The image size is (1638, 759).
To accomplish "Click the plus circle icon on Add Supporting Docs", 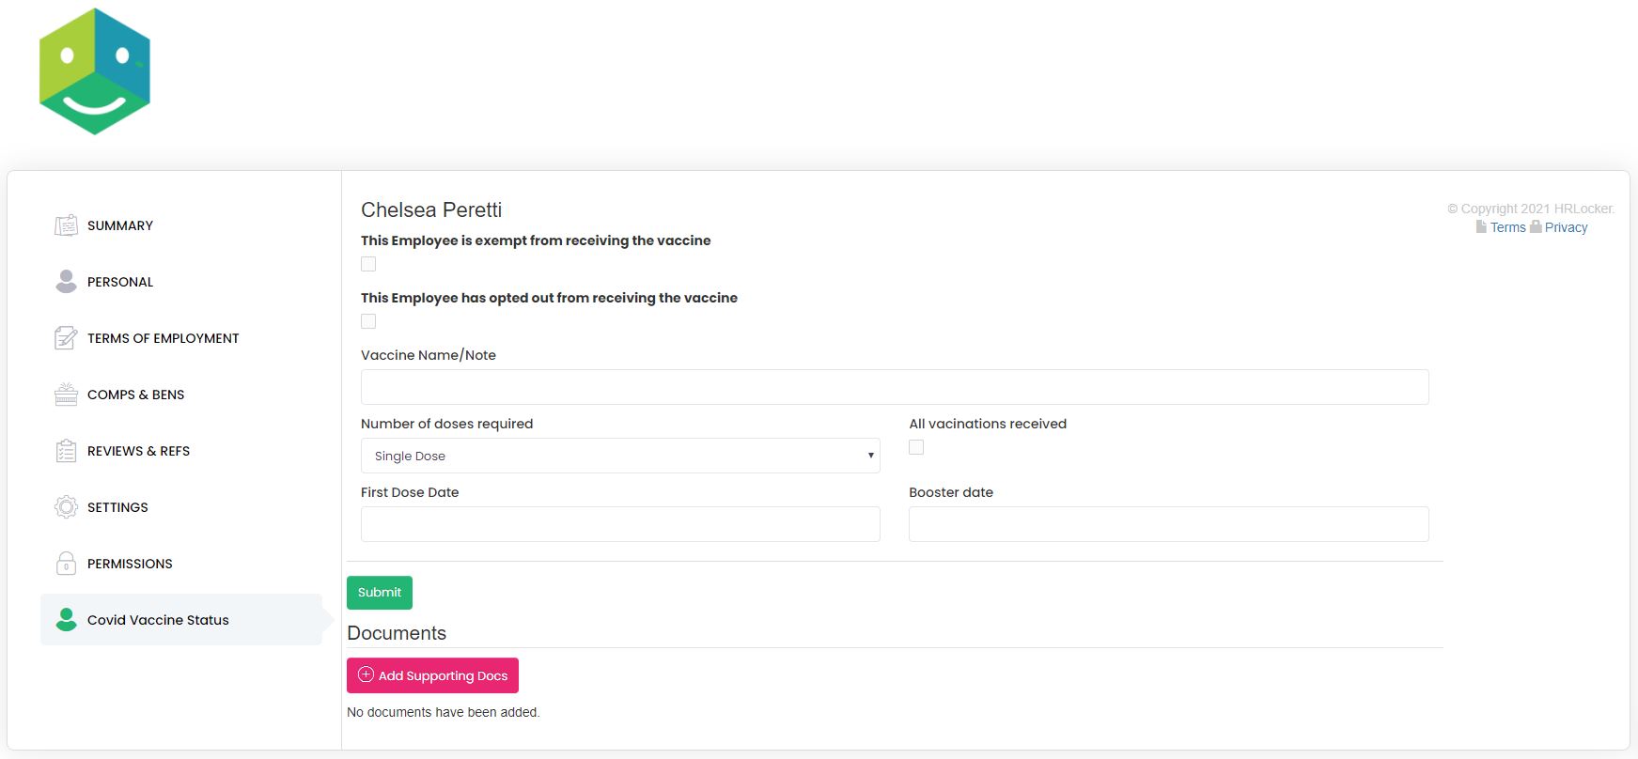I will point(367,674).
